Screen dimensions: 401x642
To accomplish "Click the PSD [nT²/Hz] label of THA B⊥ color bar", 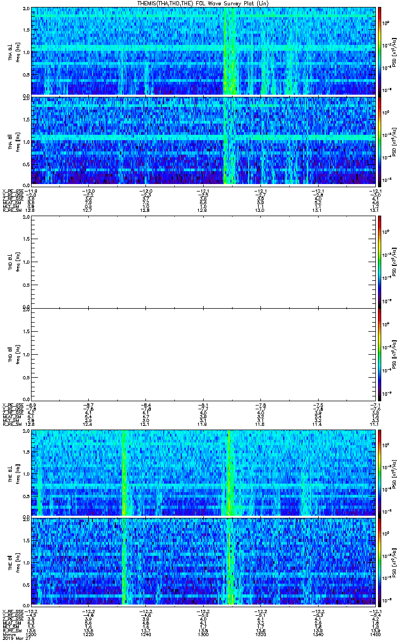I will coord(395,51).
